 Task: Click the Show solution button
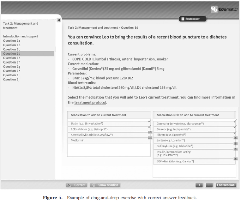point(105,185)
